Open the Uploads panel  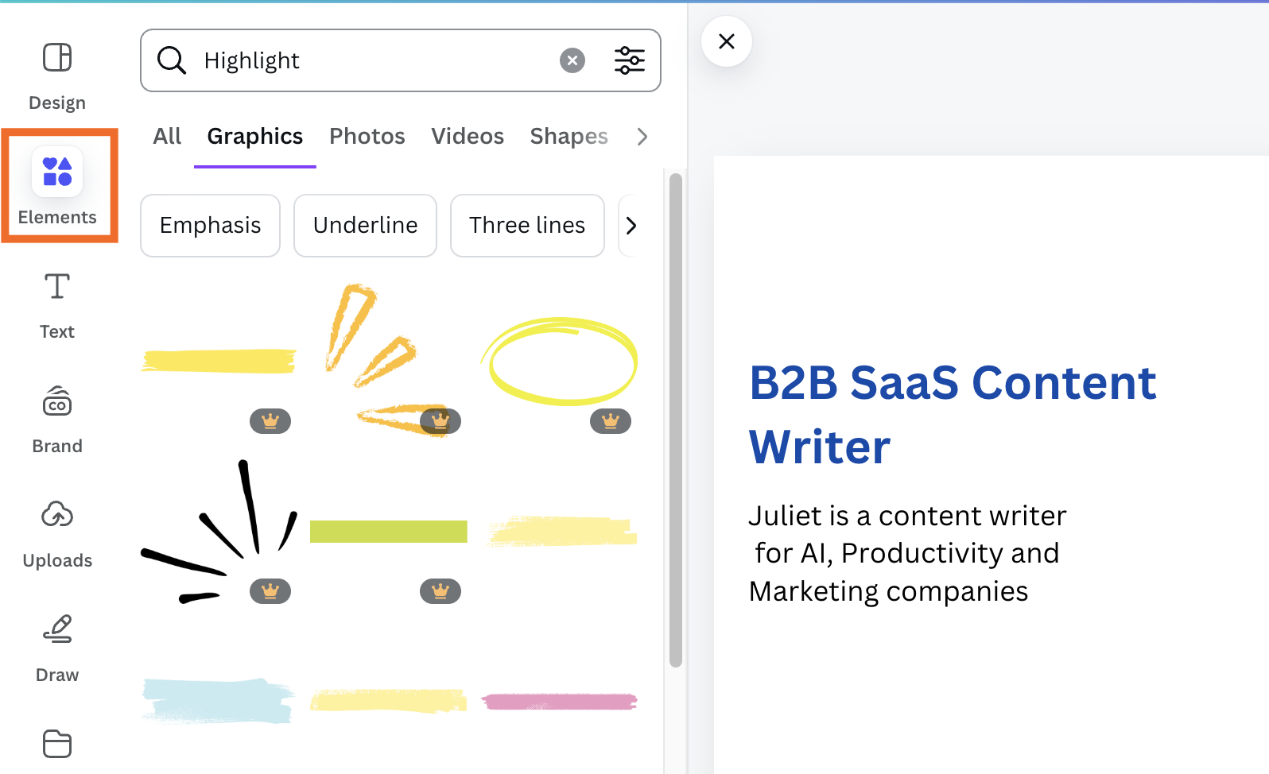(x=57, y=535)
